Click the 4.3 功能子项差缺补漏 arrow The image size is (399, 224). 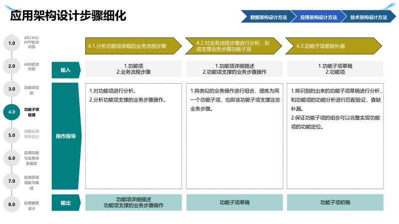(x=334, y=46)
